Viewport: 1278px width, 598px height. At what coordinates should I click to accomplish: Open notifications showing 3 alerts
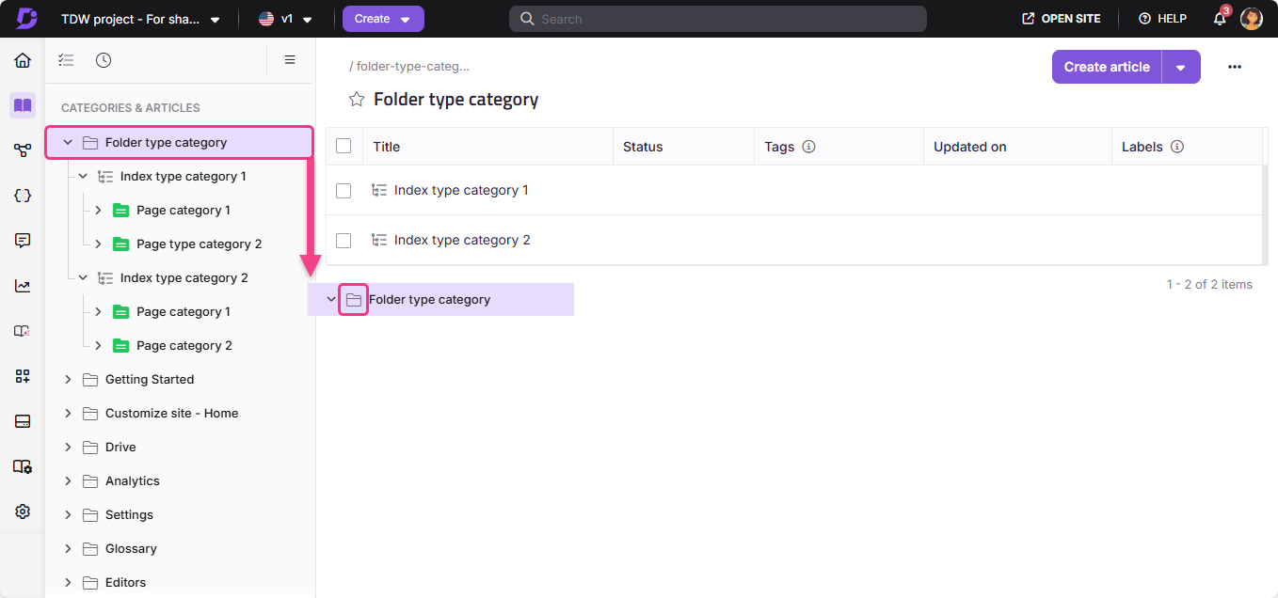(1219, 18)
